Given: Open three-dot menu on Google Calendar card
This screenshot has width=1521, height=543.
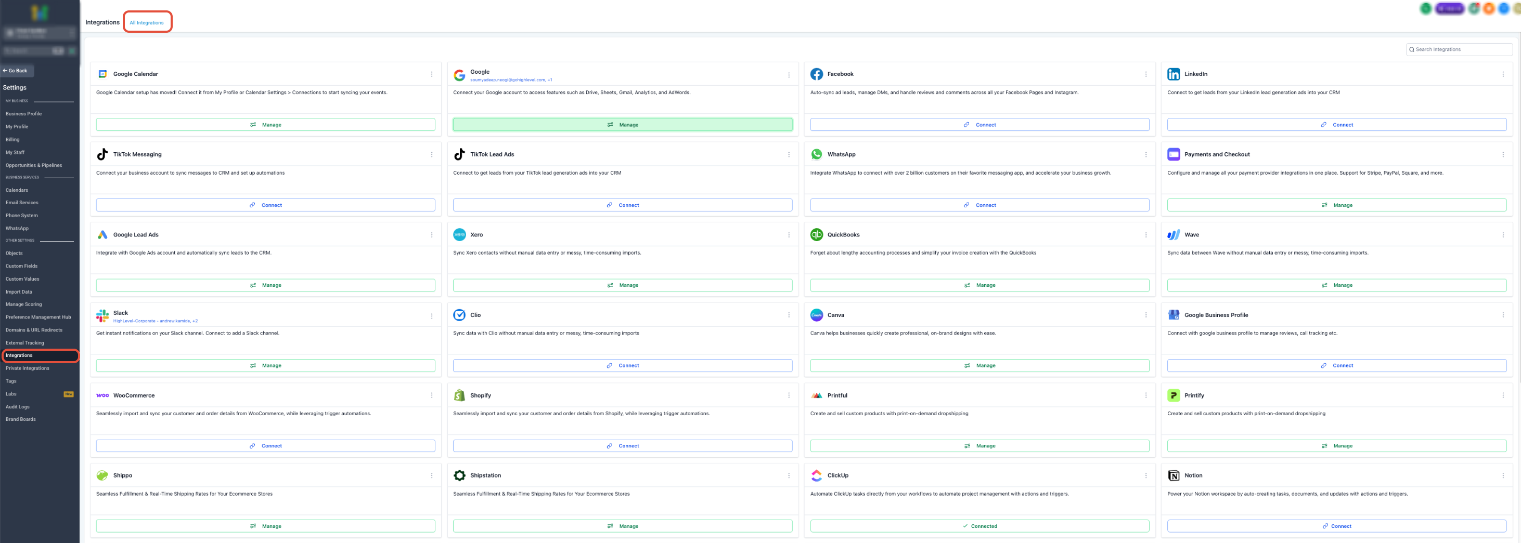Looking at the screenshot, I should coord(432,74).
